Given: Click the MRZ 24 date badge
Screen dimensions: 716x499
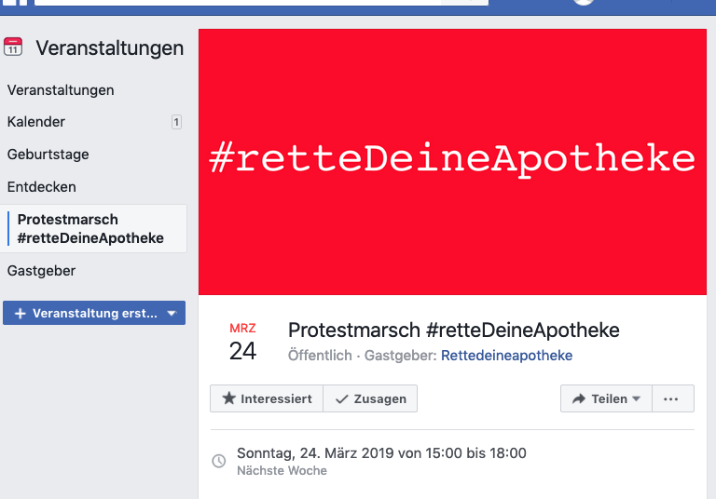Looking at the screenshot, I should (x=242, y=342).
